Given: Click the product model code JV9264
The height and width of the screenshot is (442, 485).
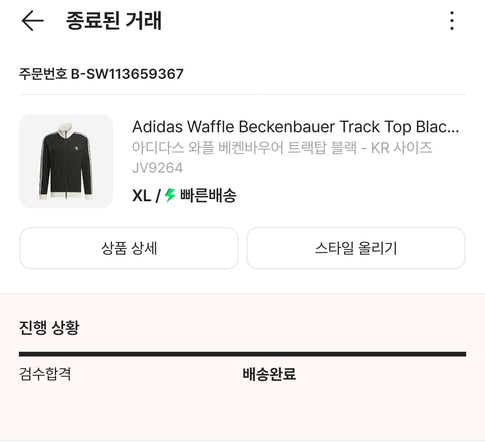Looking at the screenshot, I should (158, 168).
